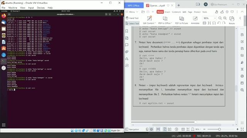Open the Machine menu in VirtualBox
Viewport: 247px width, 138px height.
point(13,8)
